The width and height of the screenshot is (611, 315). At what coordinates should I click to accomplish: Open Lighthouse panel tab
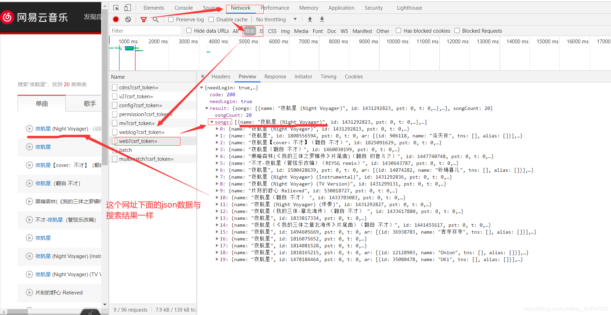(409, 8)
